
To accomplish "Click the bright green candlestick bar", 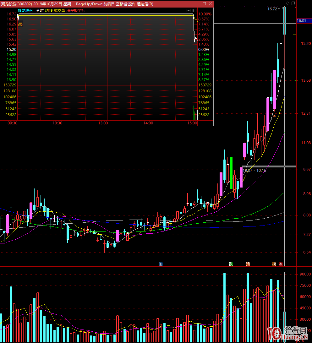I will [x=231, y=173].
